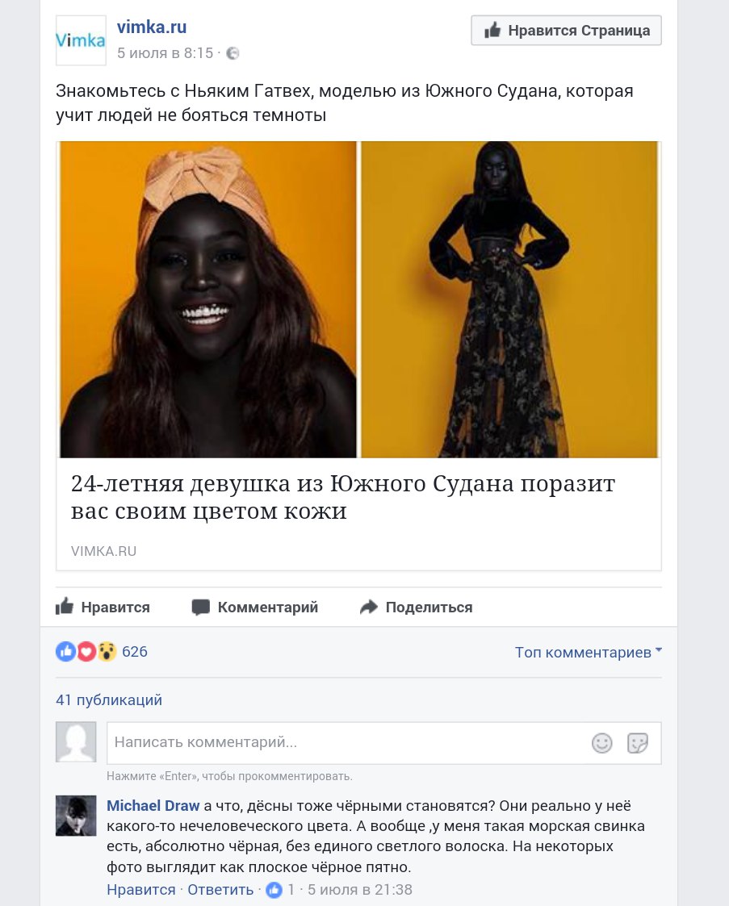Open the full-length dress photo
The width and height of the screenshot is (729, 906).
[509, 299]
